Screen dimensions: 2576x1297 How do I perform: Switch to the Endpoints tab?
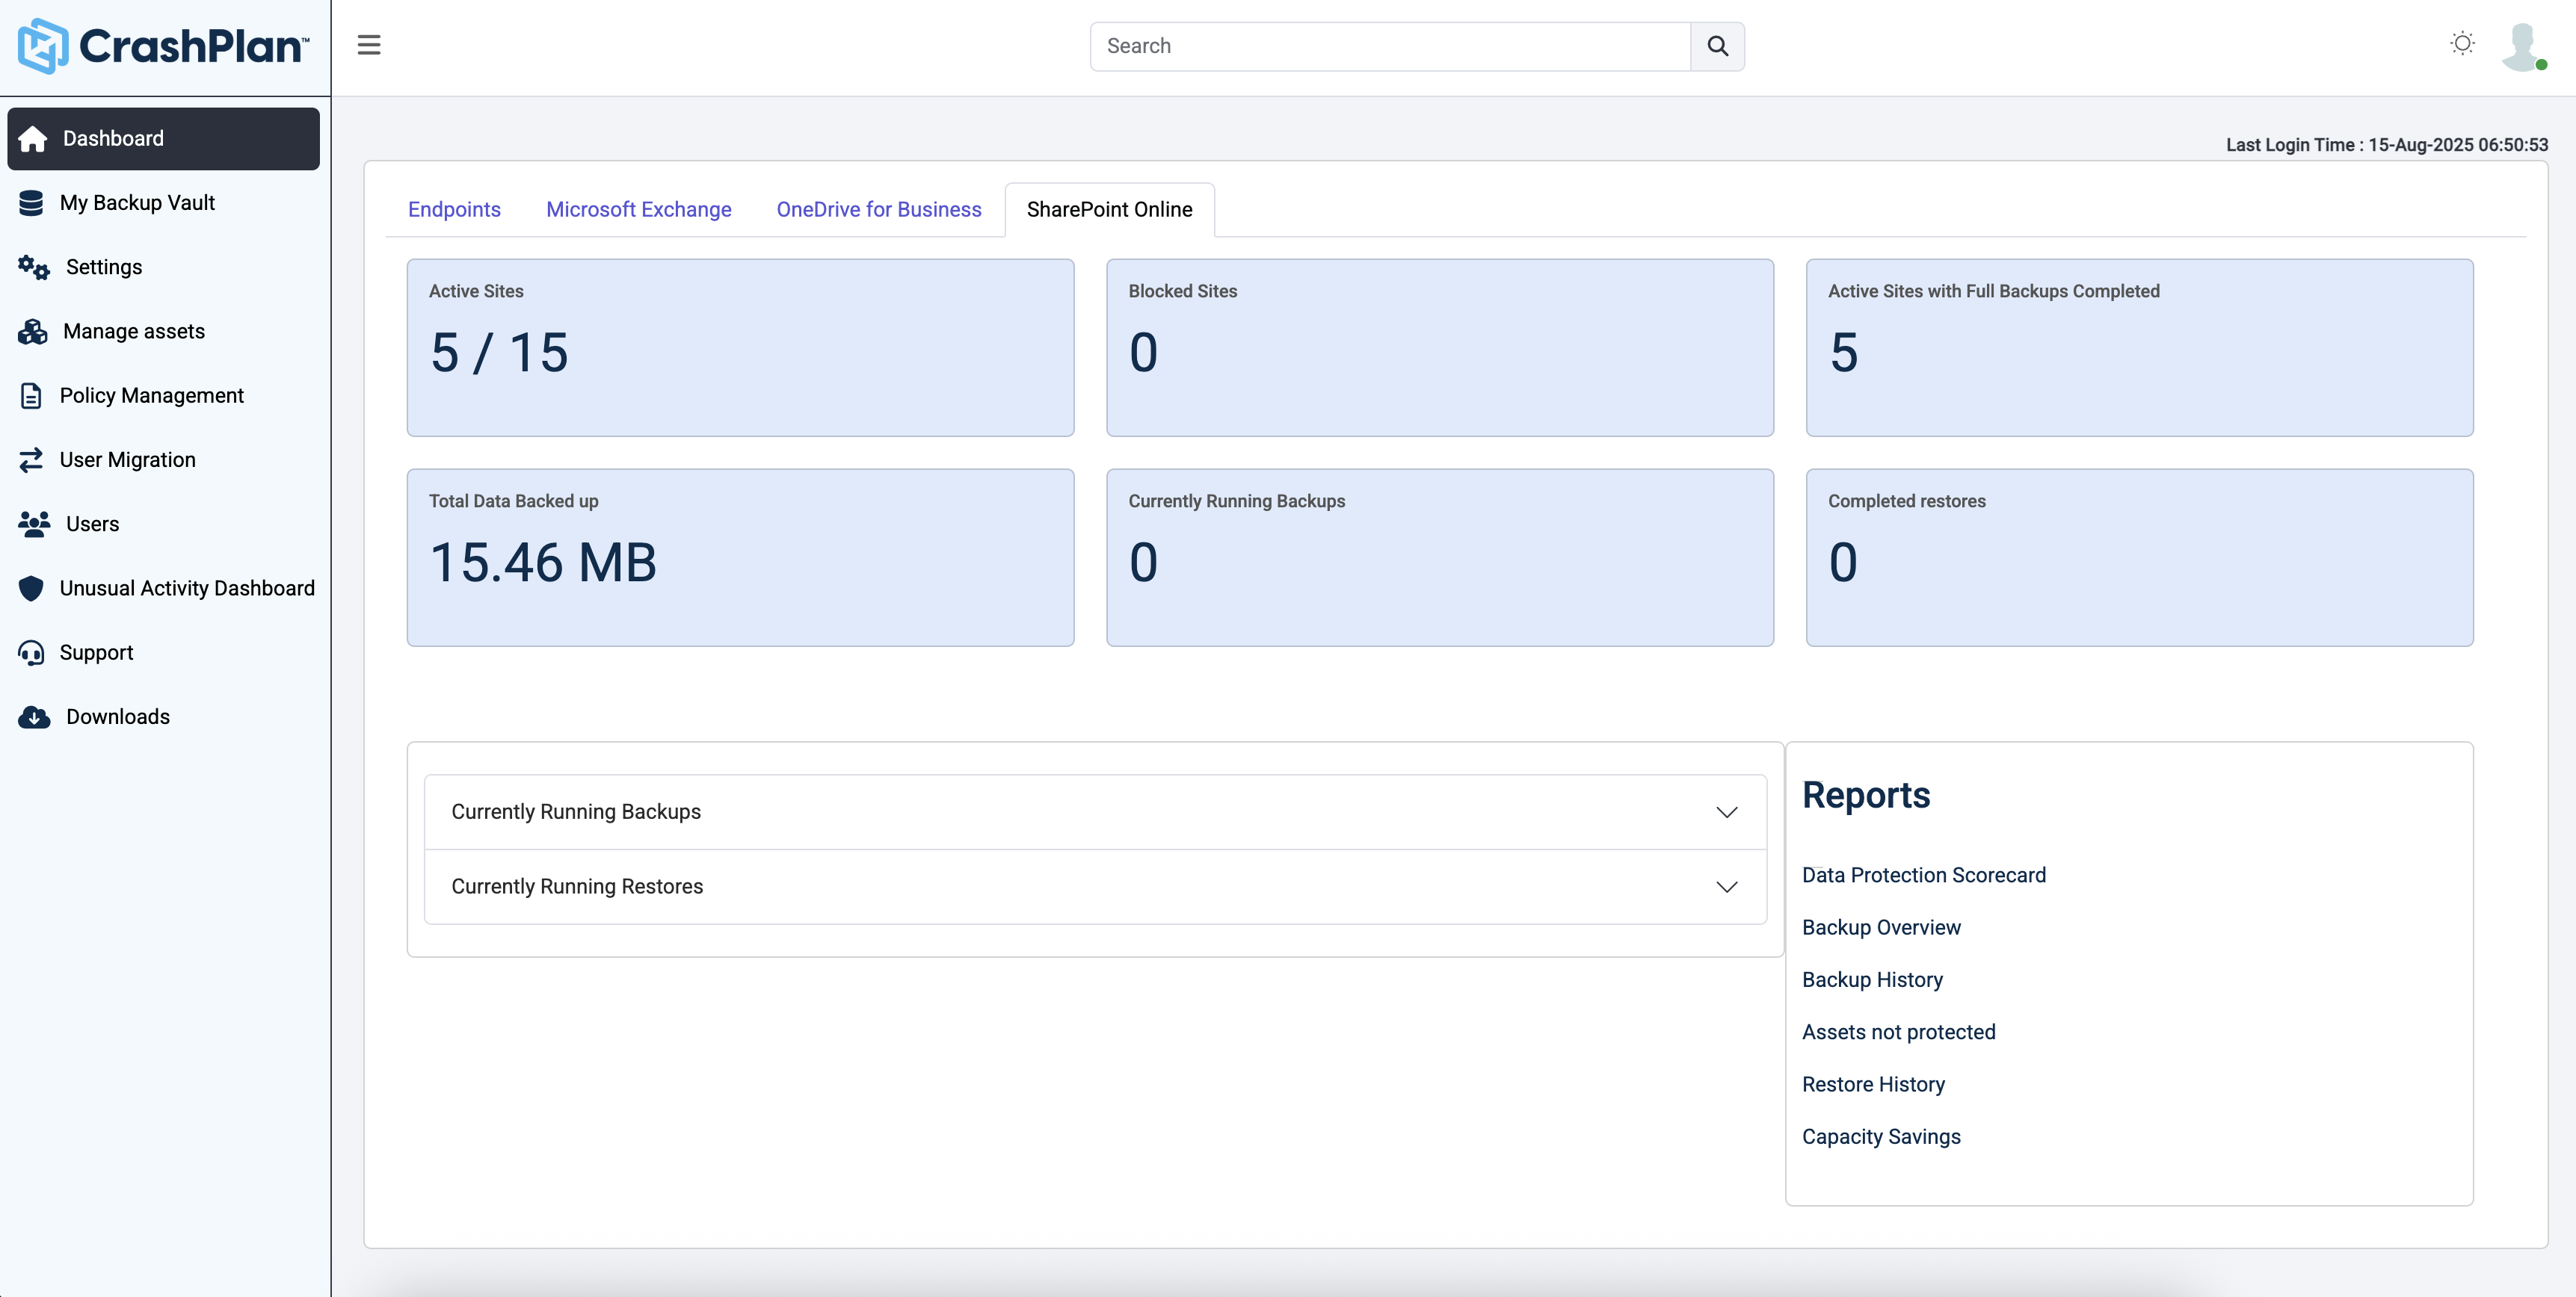point(454,210)
